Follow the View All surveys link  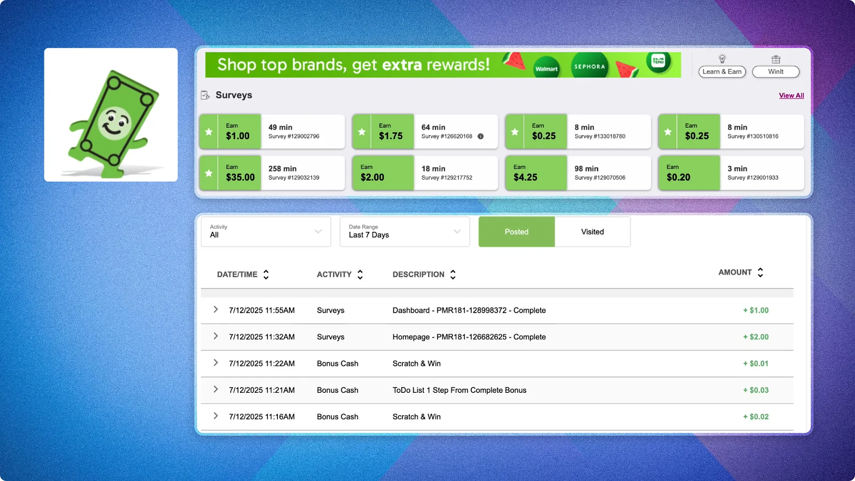coord(791,96)
